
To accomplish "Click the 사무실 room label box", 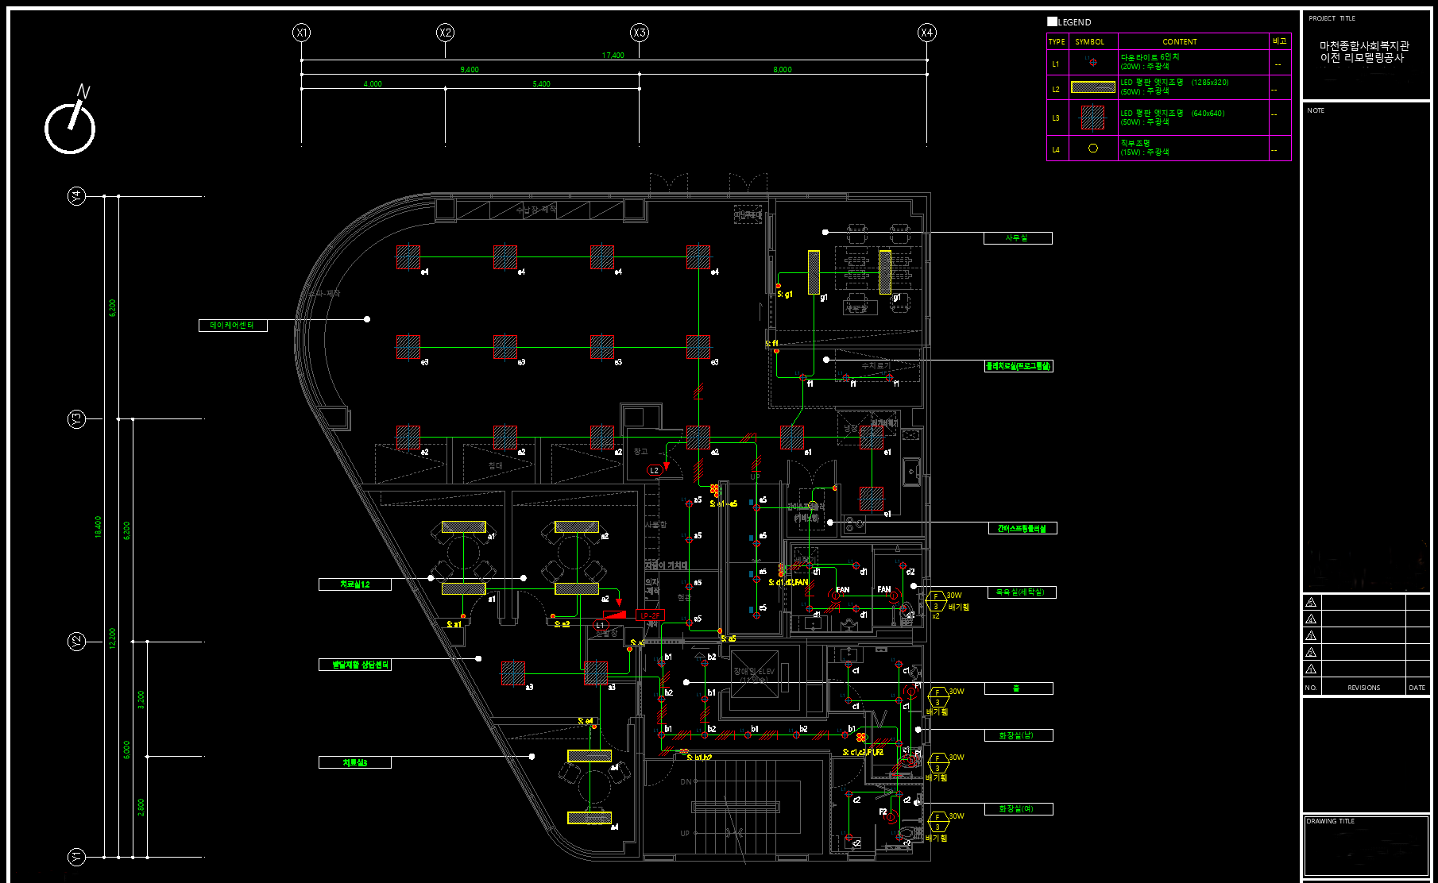I will coord(1017,238).
